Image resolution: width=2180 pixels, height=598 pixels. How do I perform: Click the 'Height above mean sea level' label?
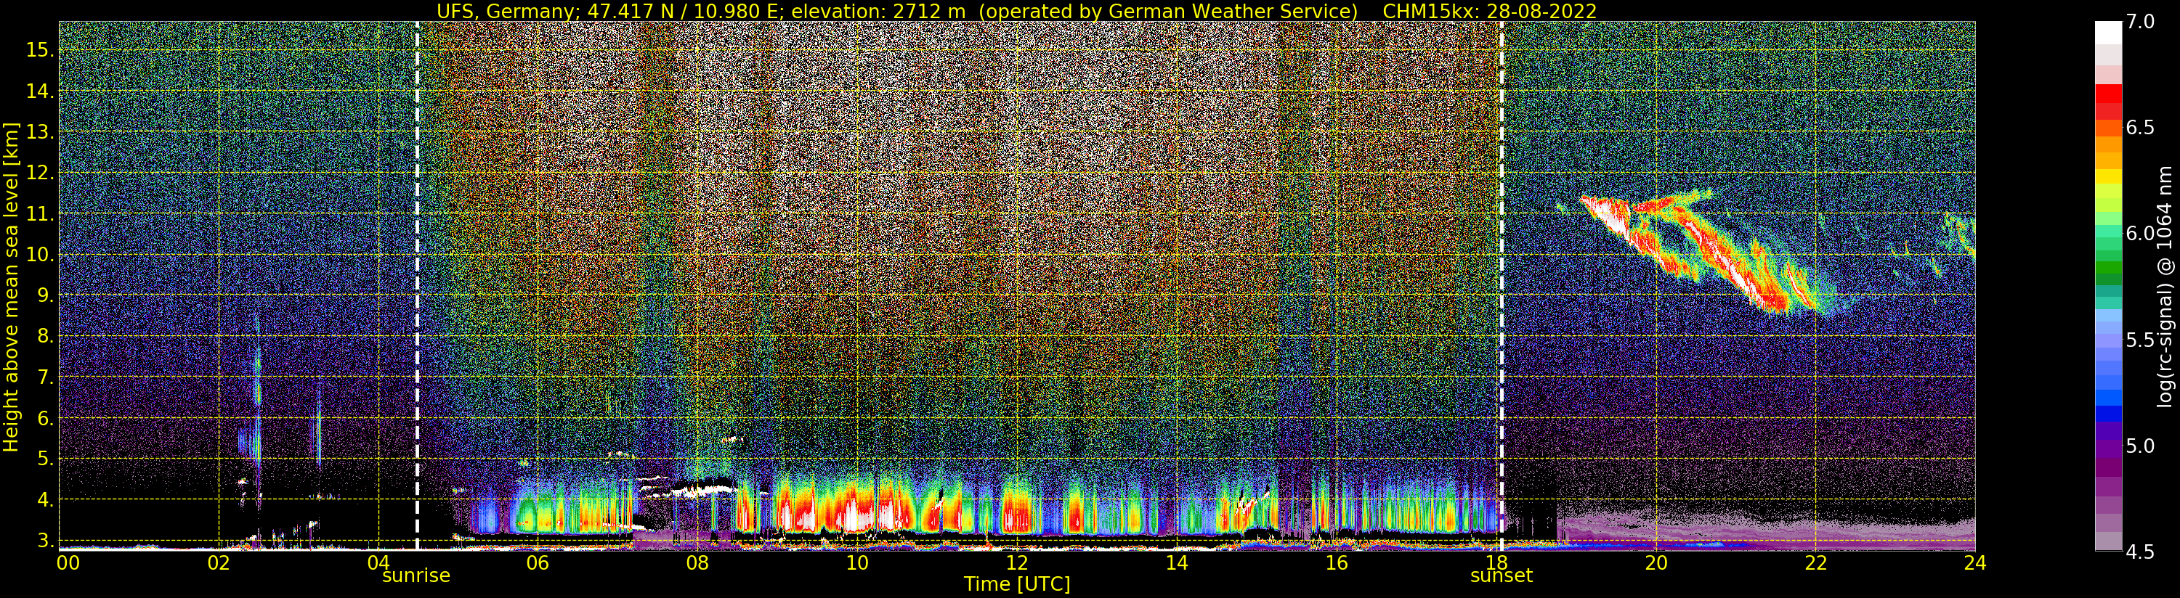[11, 286]
